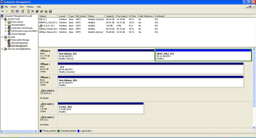
Task: Select Device Manager in the tree
Action: tap(18, 34)
